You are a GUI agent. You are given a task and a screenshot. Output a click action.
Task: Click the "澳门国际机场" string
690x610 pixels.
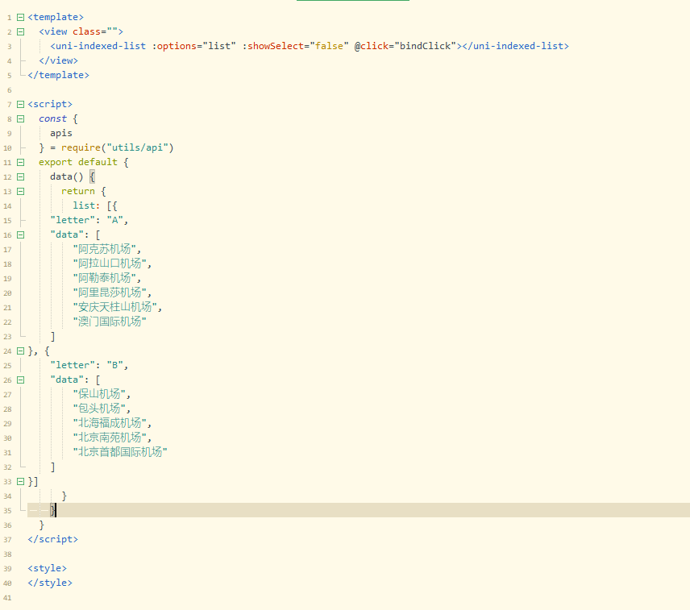(110, 322)
